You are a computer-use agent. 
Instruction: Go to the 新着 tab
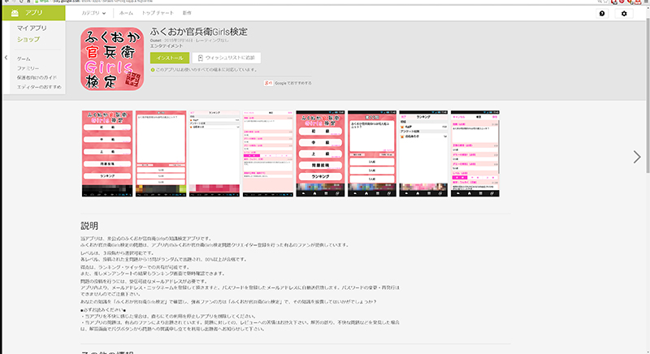[188, 14]
